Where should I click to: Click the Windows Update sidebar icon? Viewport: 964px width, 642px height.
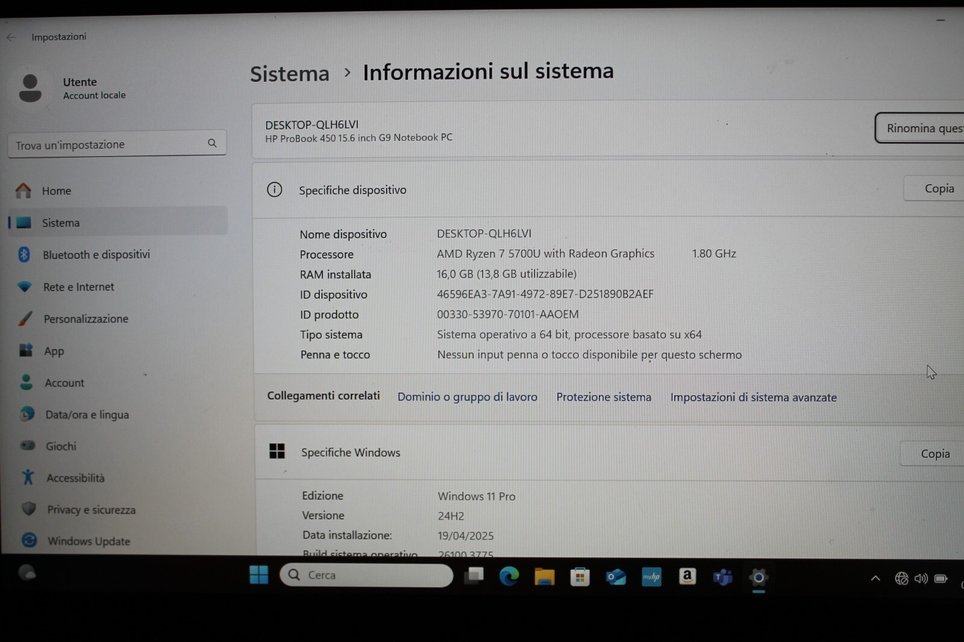pos(29,540)
